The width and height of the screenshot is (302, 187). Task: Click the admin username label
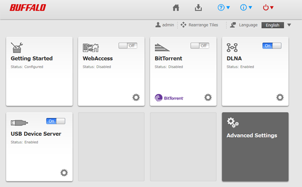168,25
